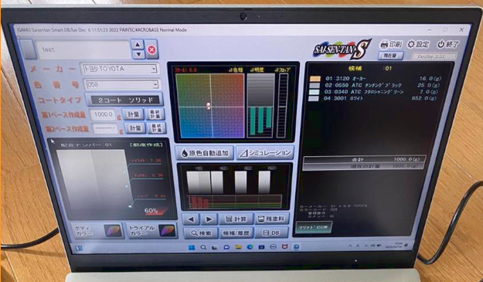Click the amount 25.0(g) in formula list
Image resolution: width=483 pixels, height=282 pixels.
coord(428,85)
